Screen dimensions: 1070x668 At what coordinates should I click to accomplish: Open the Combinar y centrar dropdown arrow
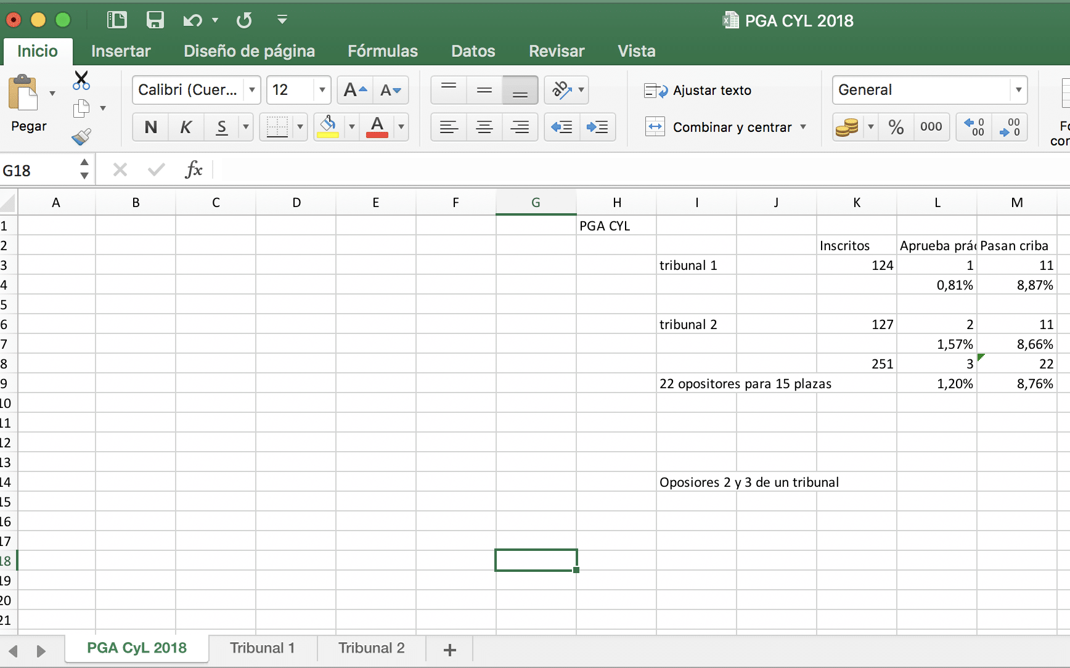(803, 127)
